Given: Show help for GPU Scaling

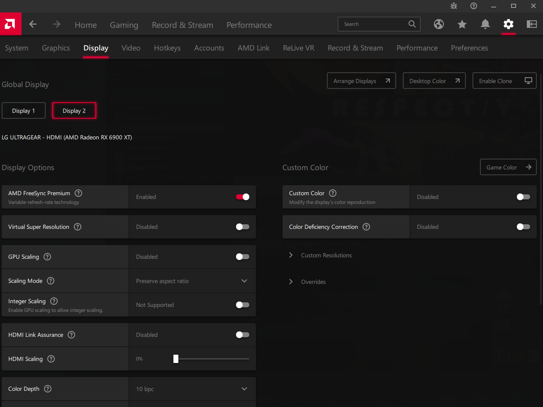Looking at the screenshot, I should point(47,257).
